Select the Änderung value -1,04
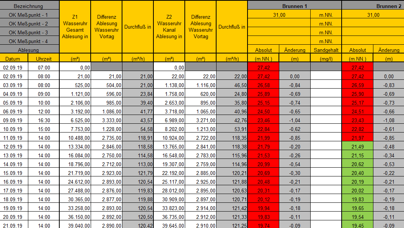This screenshot has height=228, width=404. pyautogui.click(x=294, y=120)
